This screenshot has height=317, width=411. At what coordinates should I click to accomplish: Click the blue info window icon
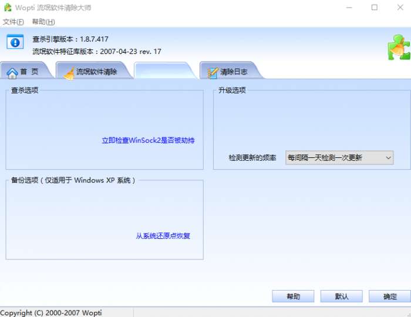click(15, 42)
